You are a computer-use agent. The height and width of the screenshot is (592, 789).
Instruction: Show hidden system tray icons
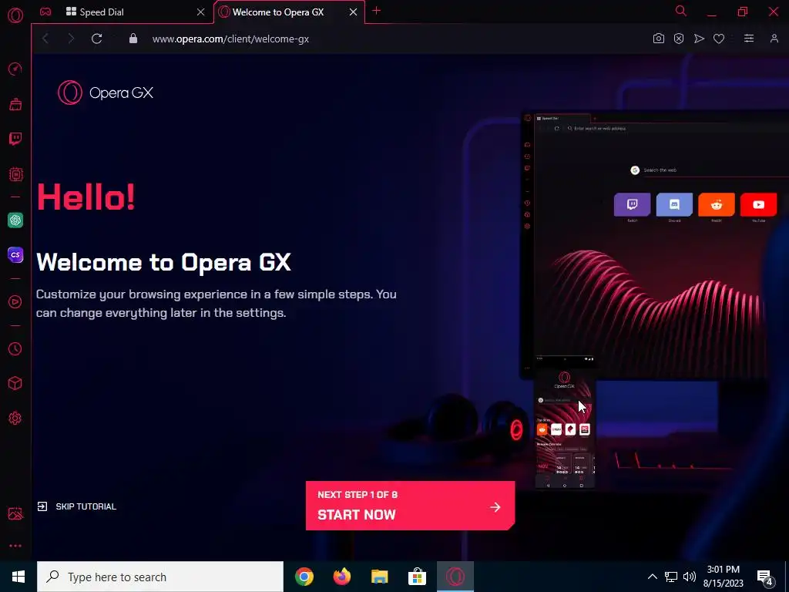(x=652, y=577)
